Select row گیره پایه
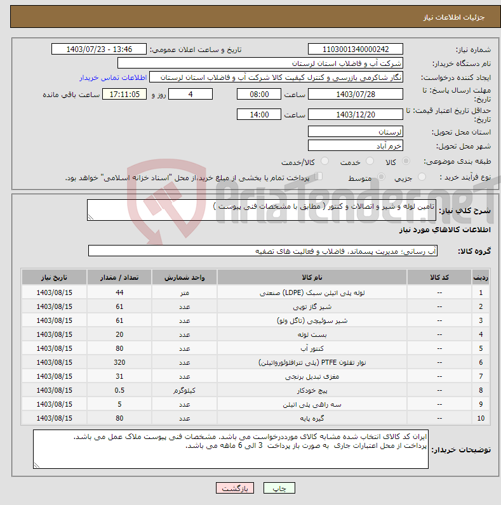Screen dimensions: 501x505 [255, 418]
